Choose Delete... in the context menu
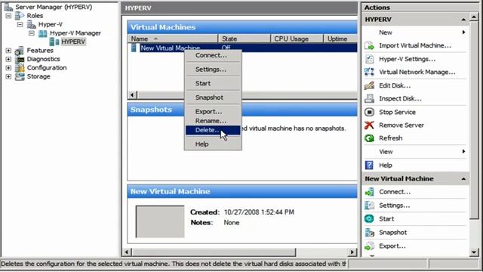This screenshot has height=272, width=483. [213, 130]
